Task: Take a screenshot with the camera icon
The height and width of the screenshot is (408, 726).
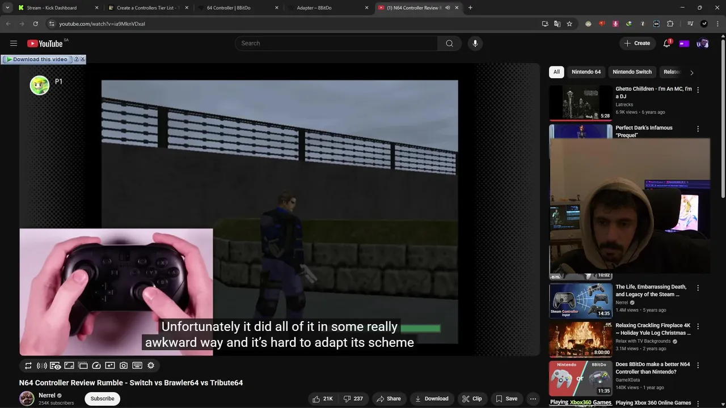Action: [x=124, y=365]
